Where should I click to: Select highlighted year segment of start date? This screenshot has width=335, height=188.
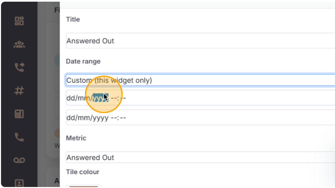tap(100, 98)
